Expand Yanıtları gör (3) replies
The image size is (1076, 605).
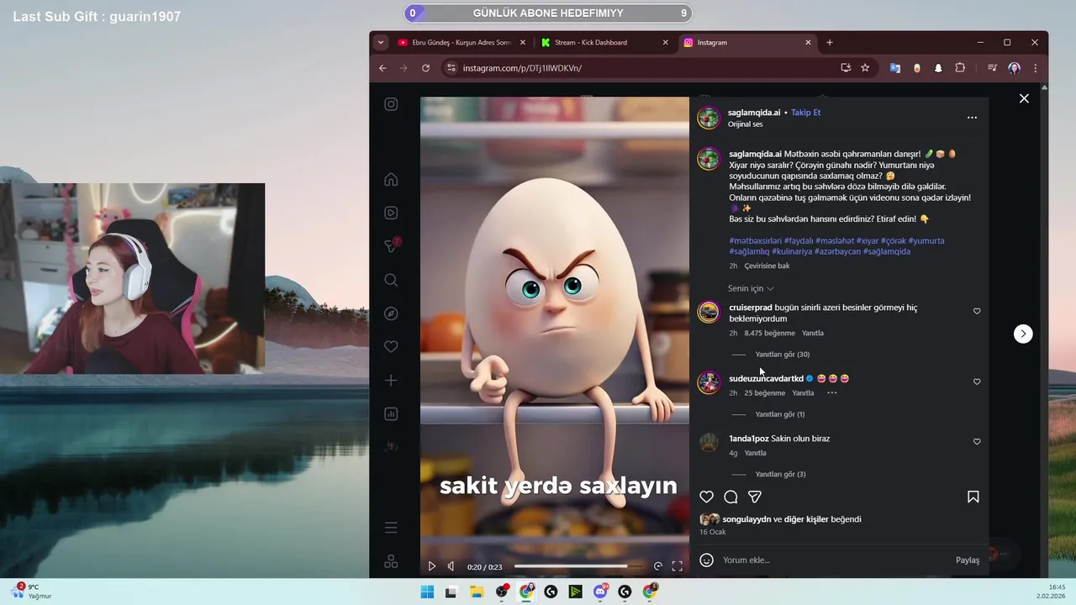pyautogui.click(x=780, y=475)
